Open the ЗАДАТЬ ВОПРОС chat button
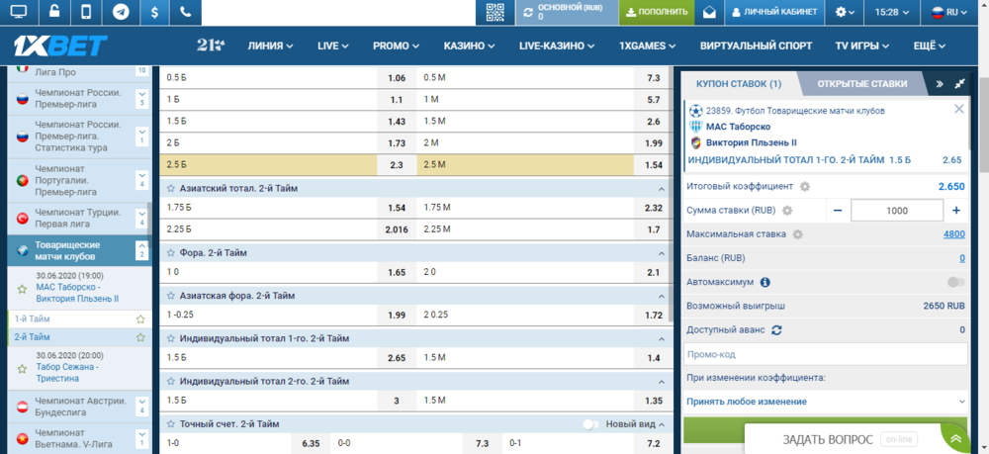989x454 pixels. [x=849, y=439]
